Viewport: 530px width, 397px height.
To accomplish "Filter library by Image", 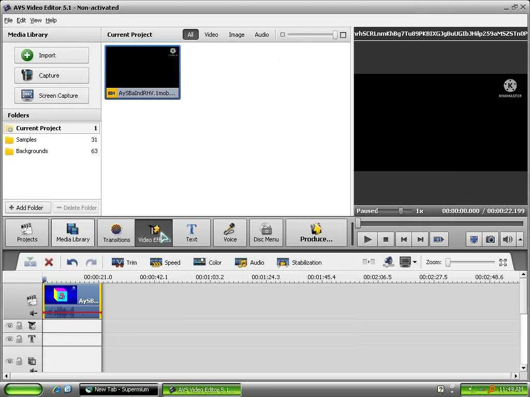I will [x=237, y=35].
